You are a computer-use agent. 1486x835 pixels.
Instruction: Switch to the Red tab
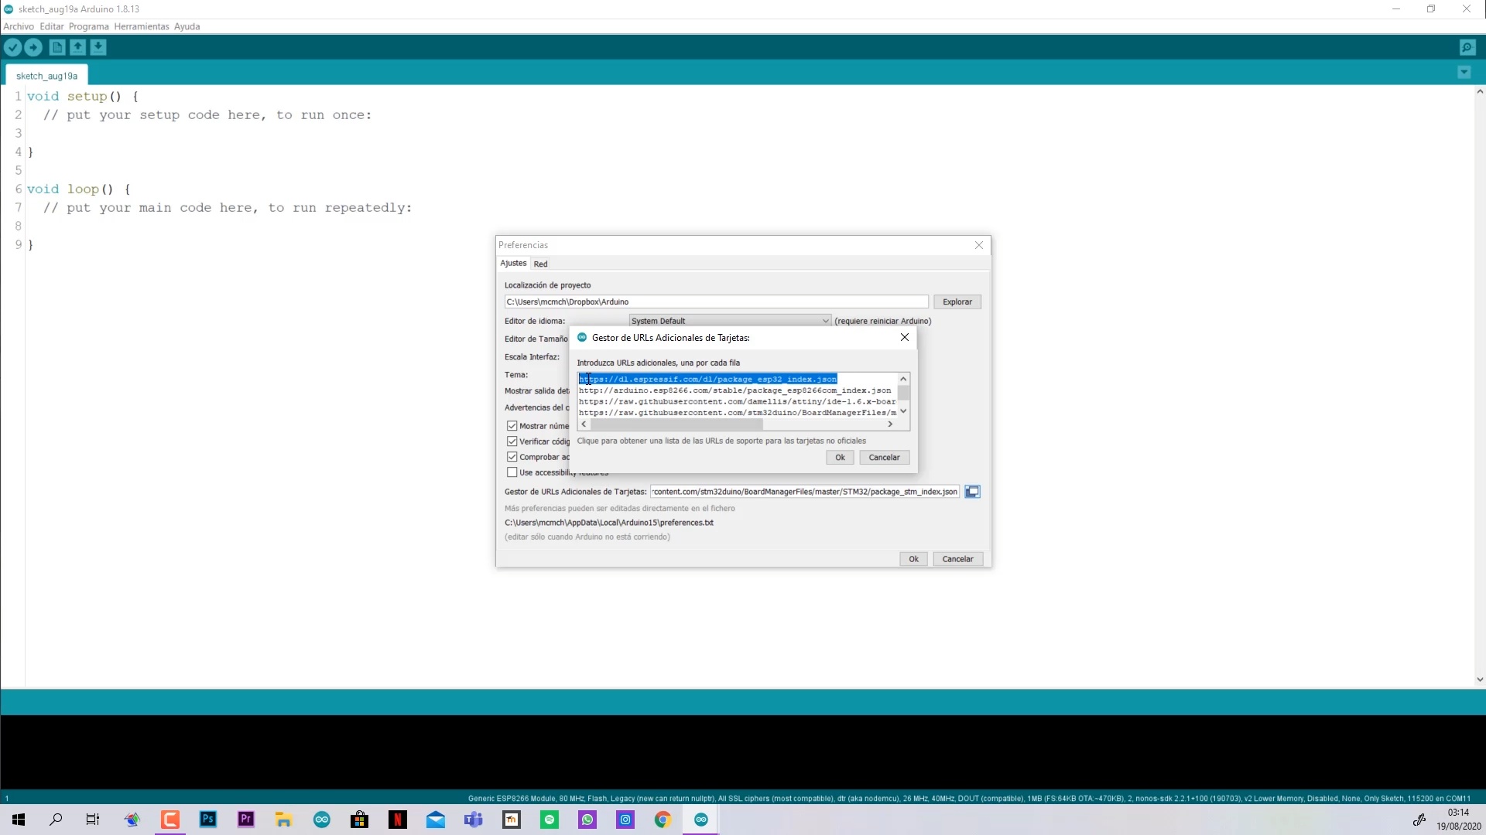coord(540,264)
